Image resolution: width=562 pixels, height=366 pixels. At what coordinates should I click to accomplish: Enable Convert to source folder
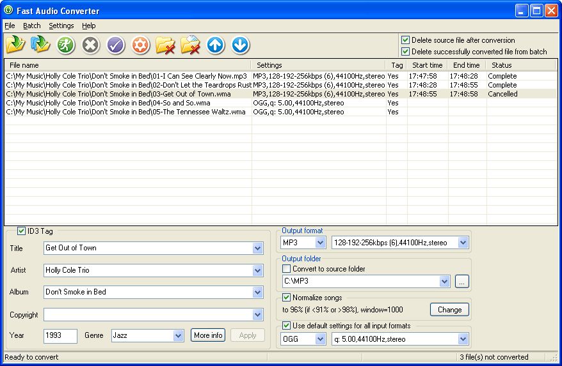click(286, 269)
